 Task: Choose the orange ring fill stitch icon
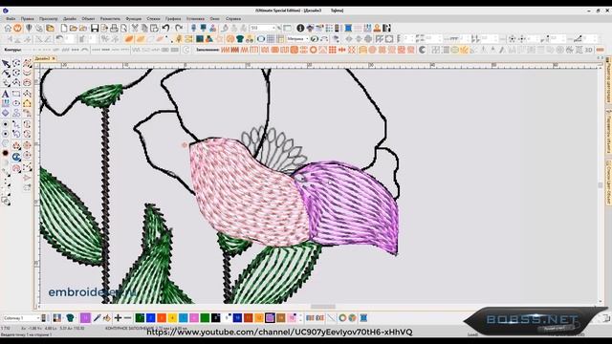313,50
